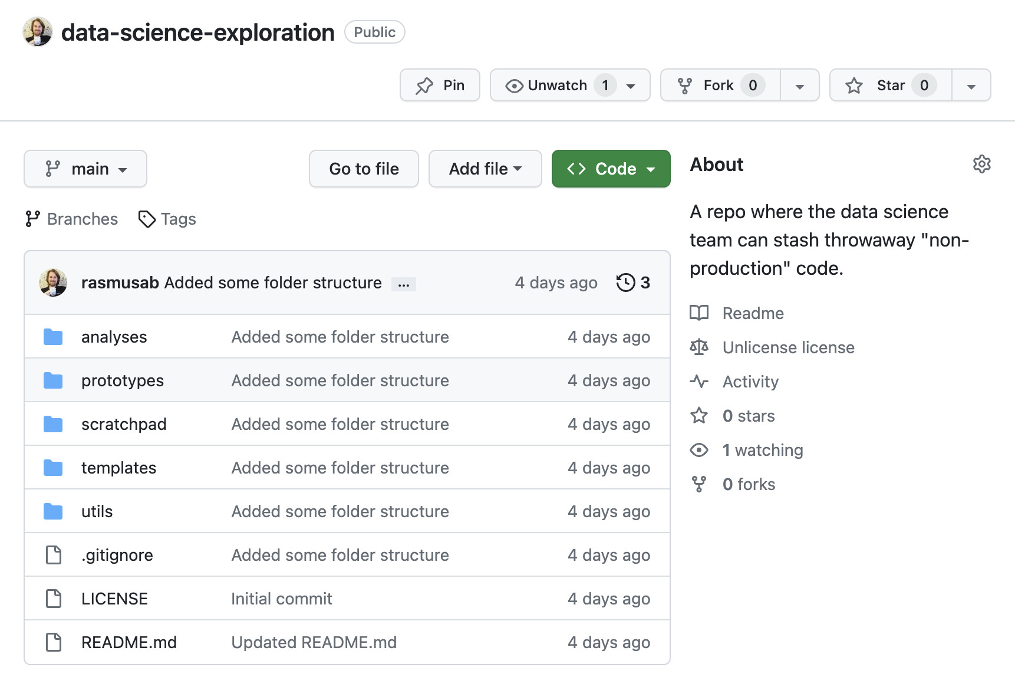
Task: Pin the data-science-exploration repository
Action: (440, 85)
